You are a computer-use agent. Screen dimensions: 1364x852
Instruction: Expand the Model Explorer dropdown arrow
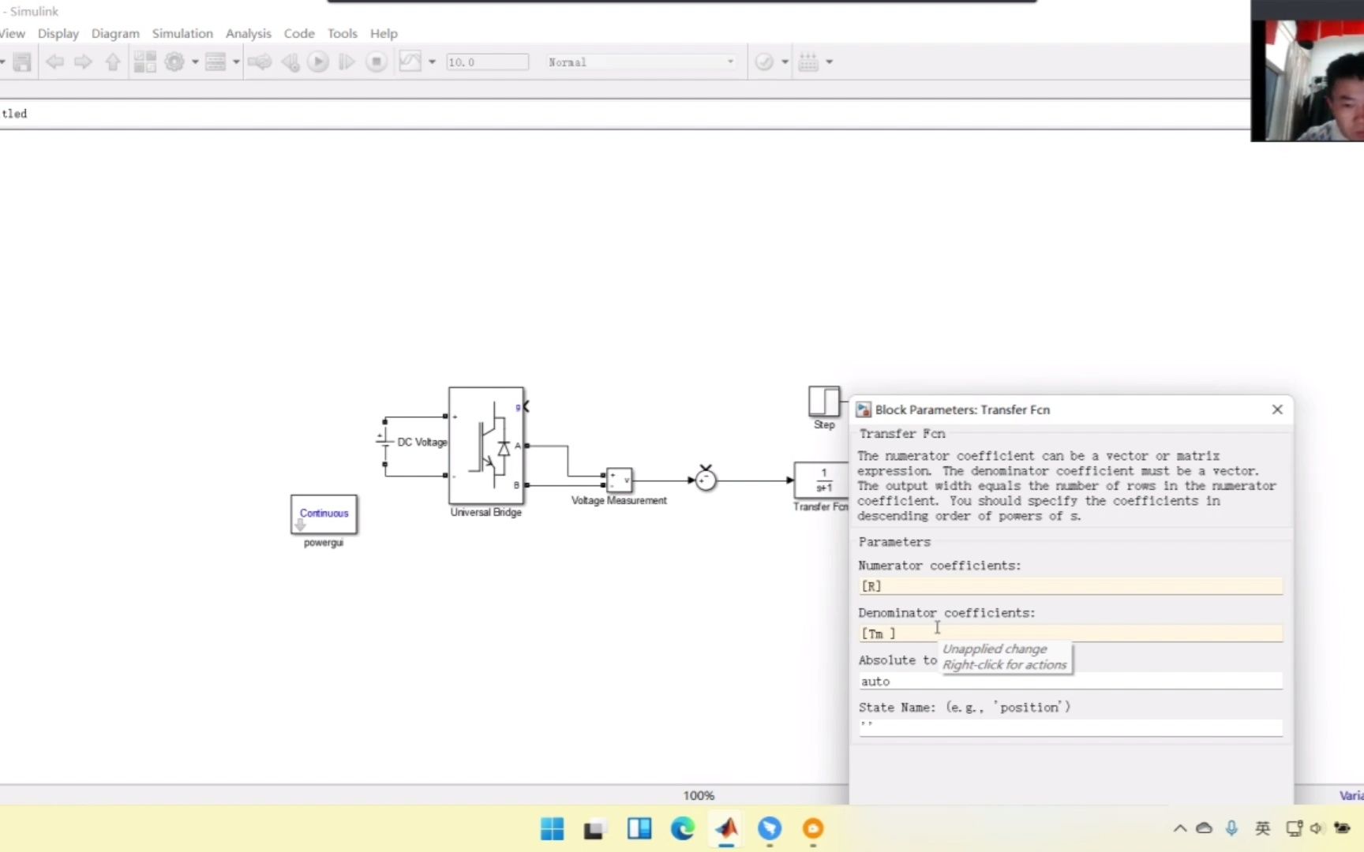point(235,62)
